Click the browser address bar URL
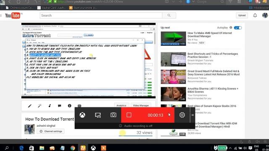This screenshot has width=269, height=151. (x=90, y=2)
